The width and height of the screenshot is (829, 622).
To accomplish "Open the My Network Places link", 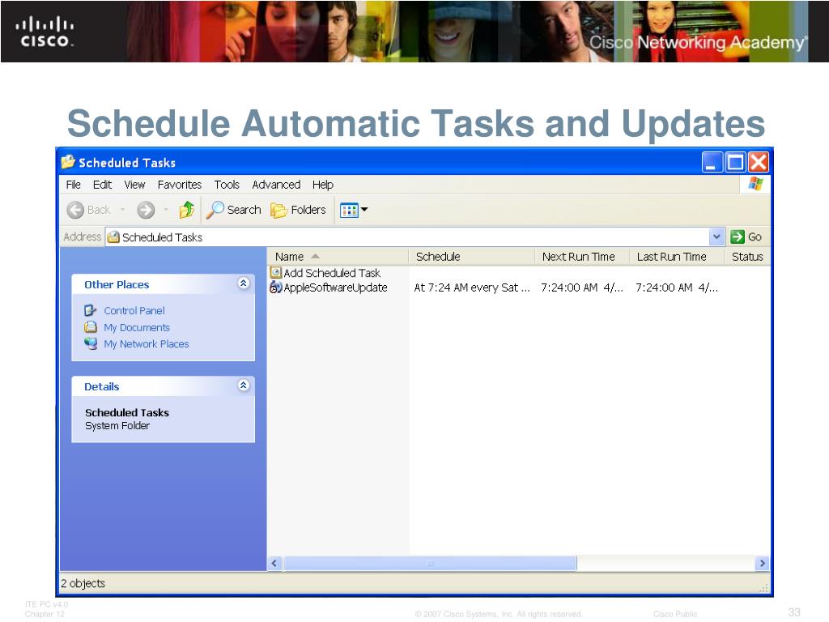I will (146, 344).
